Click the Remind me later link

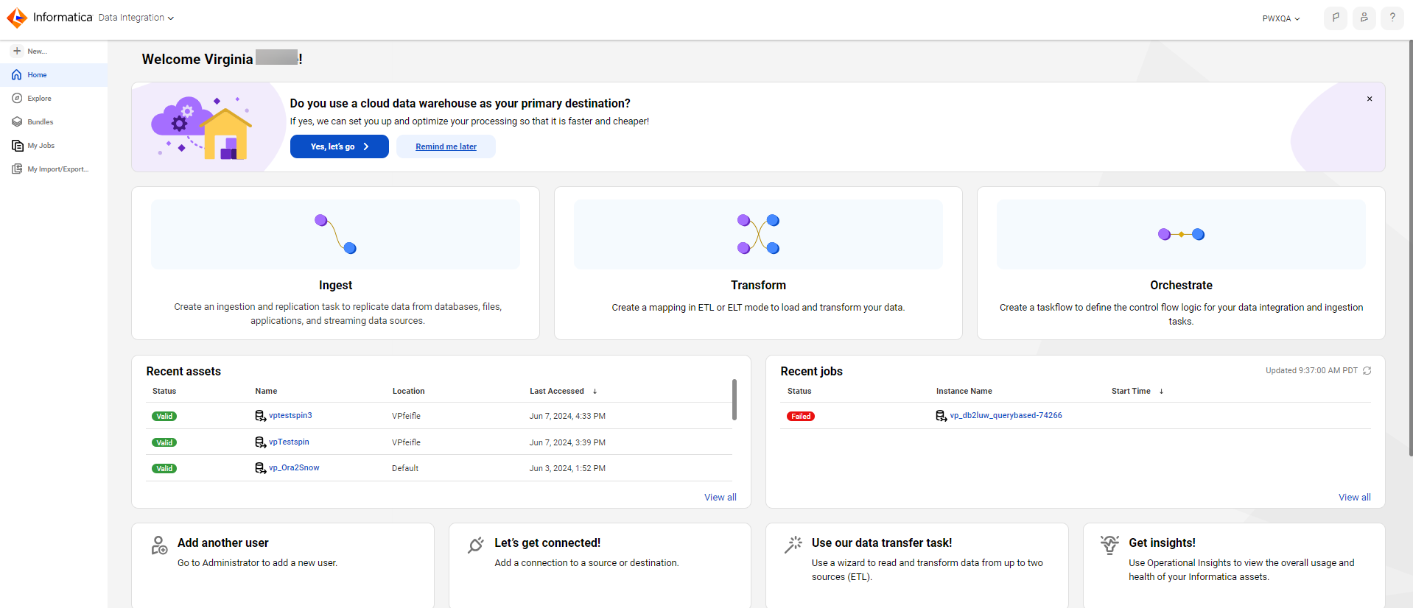point(446,146)
